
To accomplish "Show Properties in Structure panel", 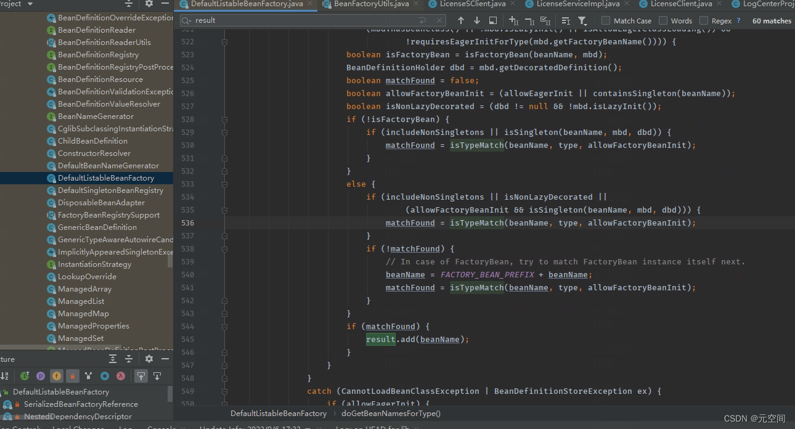I will tap(41, 376).
